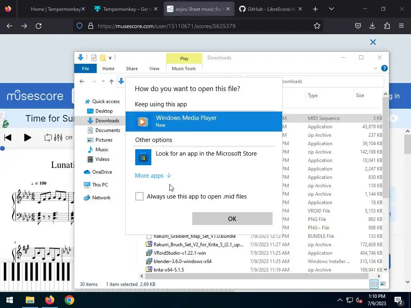Tick checkbox for Rakurri_Gradient_Map_Set file
The height and width of the screenshot is (308, 411).
pos(149,237)
